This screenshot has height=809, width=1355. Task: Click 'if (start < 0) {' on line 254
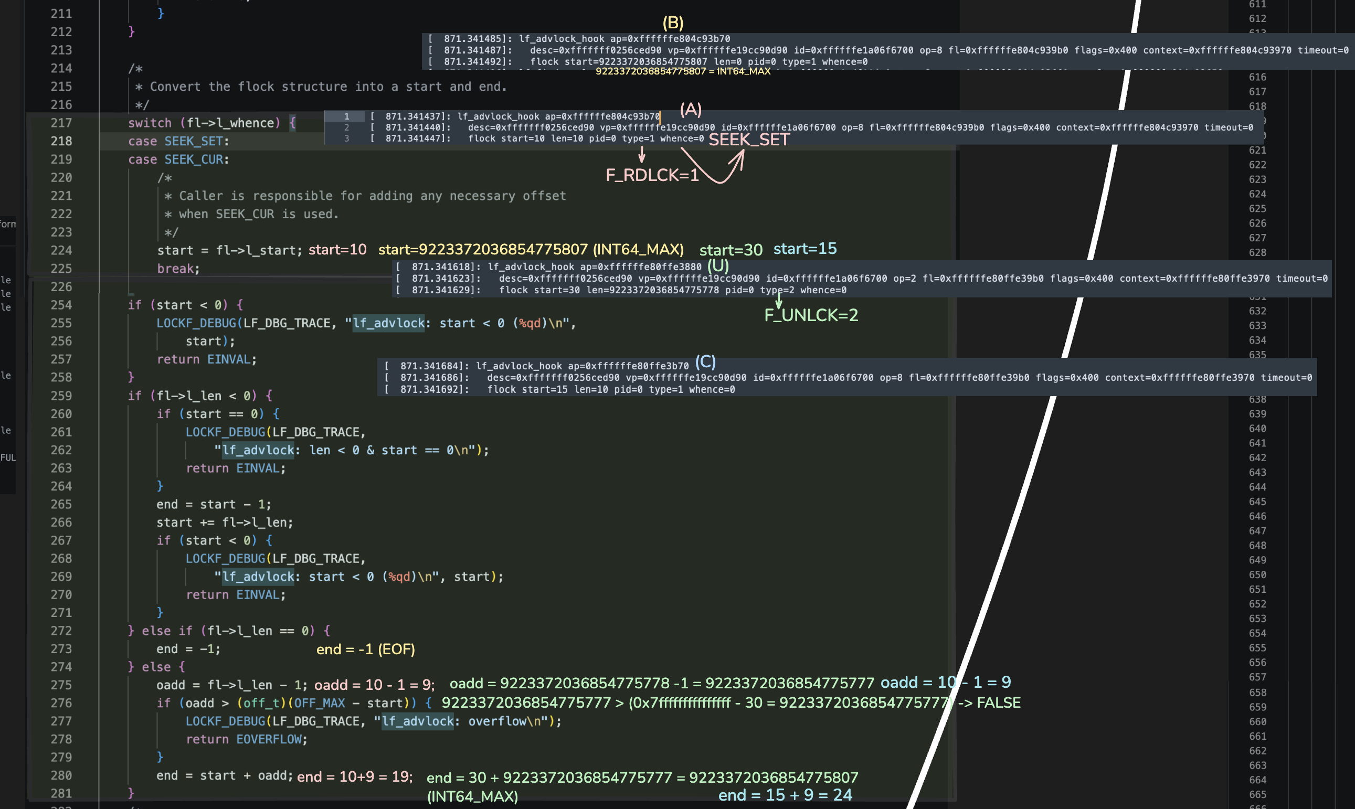[186, 305]
